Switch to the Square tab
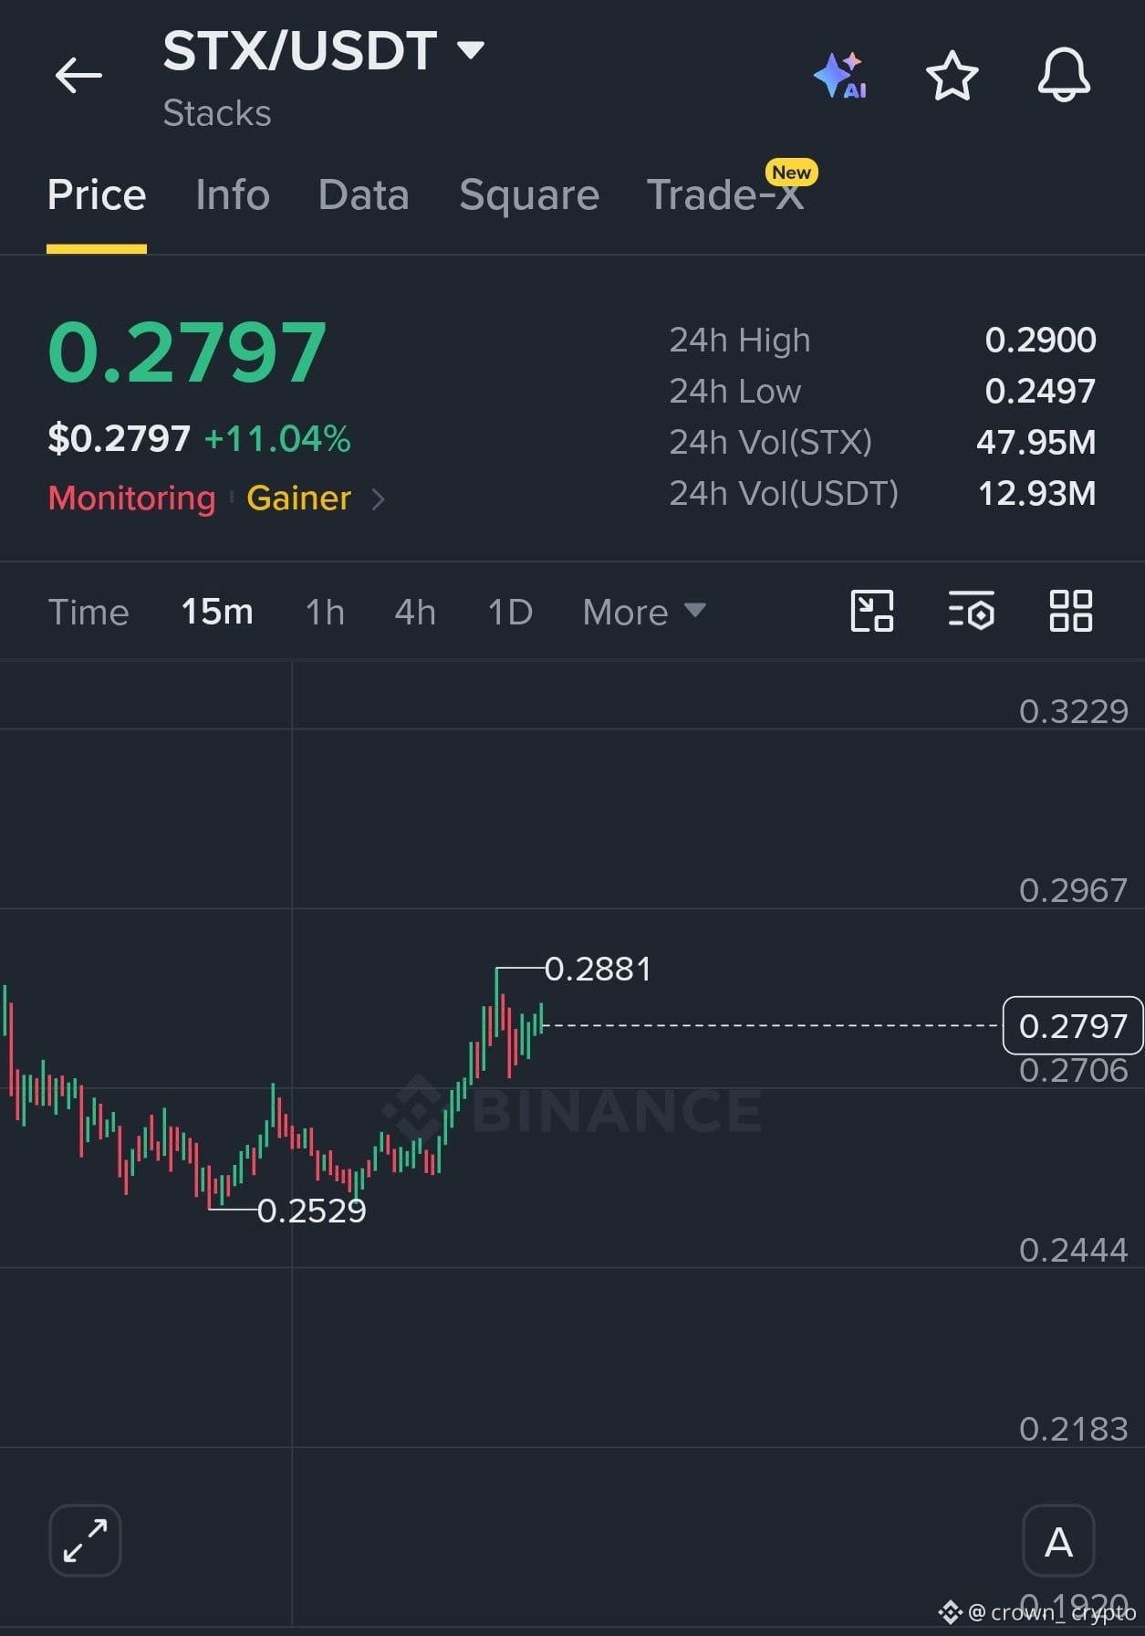 tap(529, 194)
